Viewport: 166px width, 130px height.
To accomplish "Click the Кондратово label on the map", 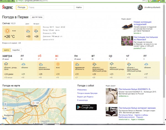I will (x=9, y=115).
